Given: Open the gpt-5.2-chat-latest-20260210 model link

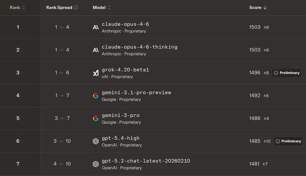Looking at the screenshot, I should (146, 161).
